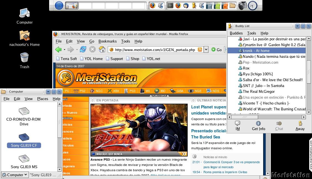Screen dimensions: 312x179
Task: Collapse the EN PORTADA section chevron
Action: pos(92,100)
